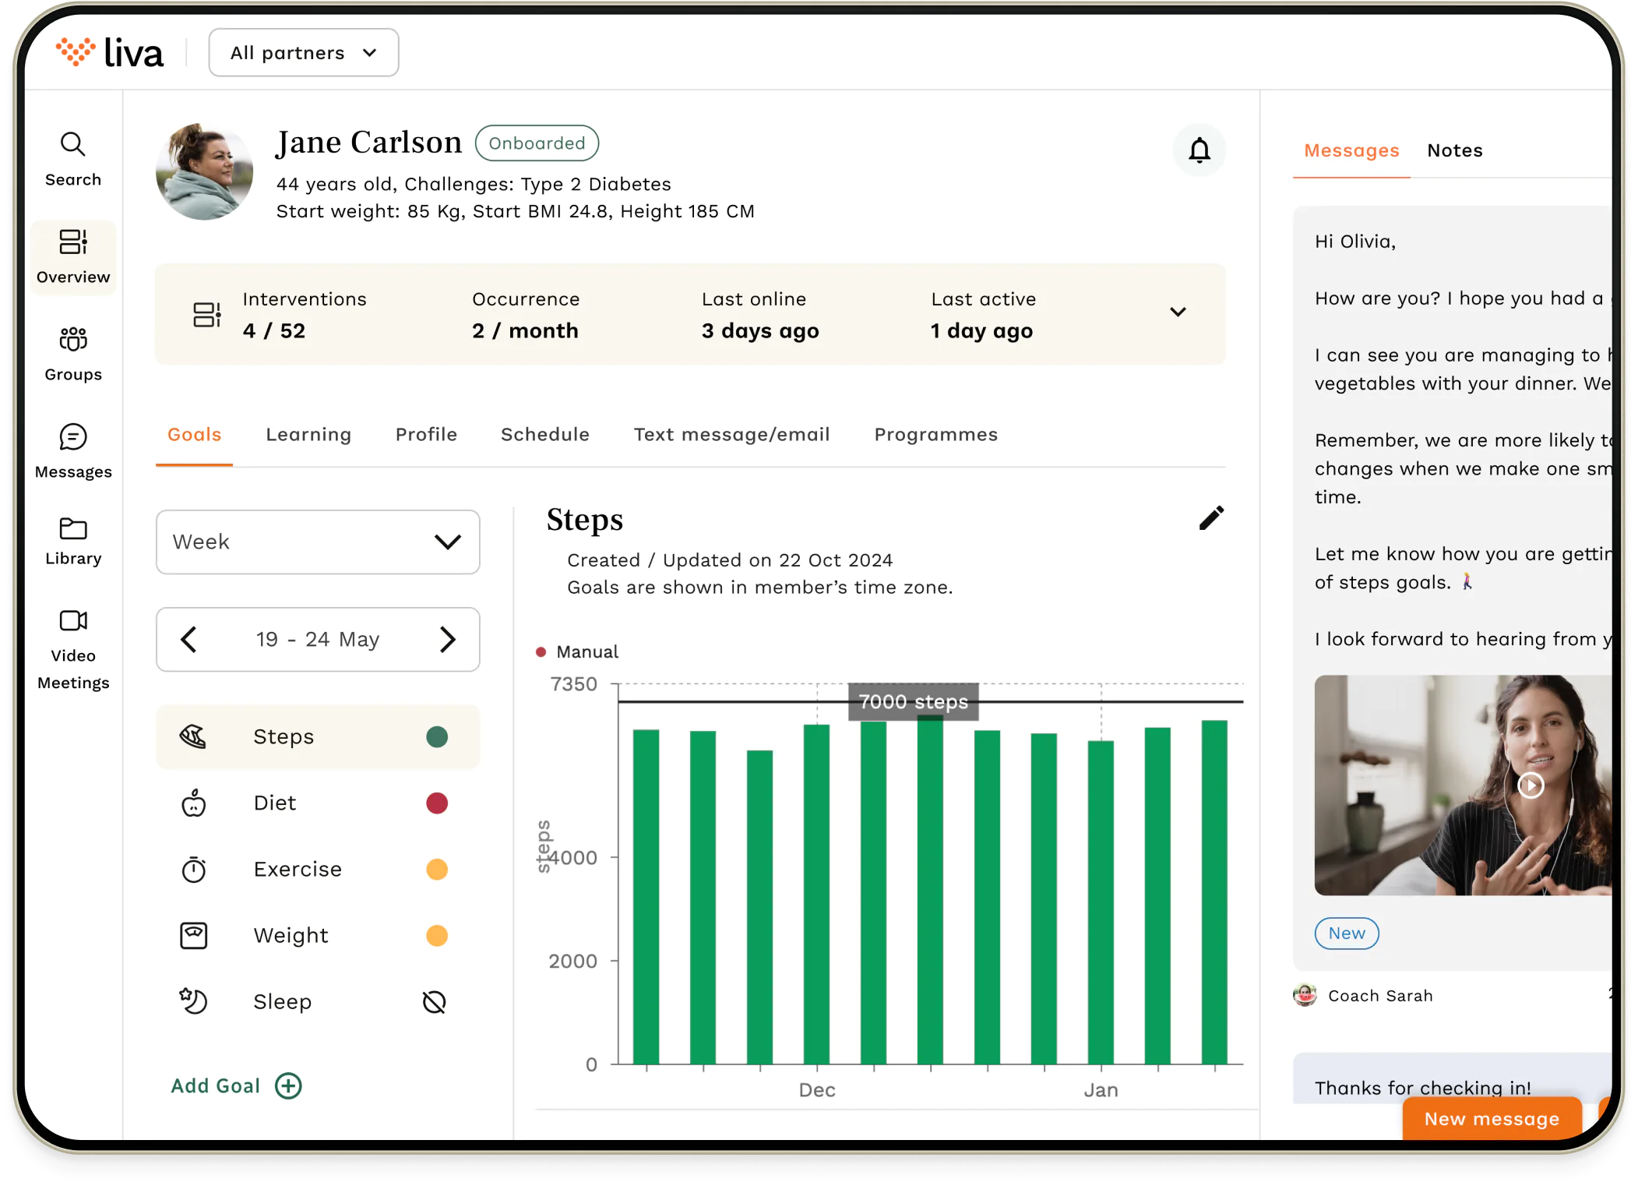Open Video Meetings from sidebar

point(73,621)
